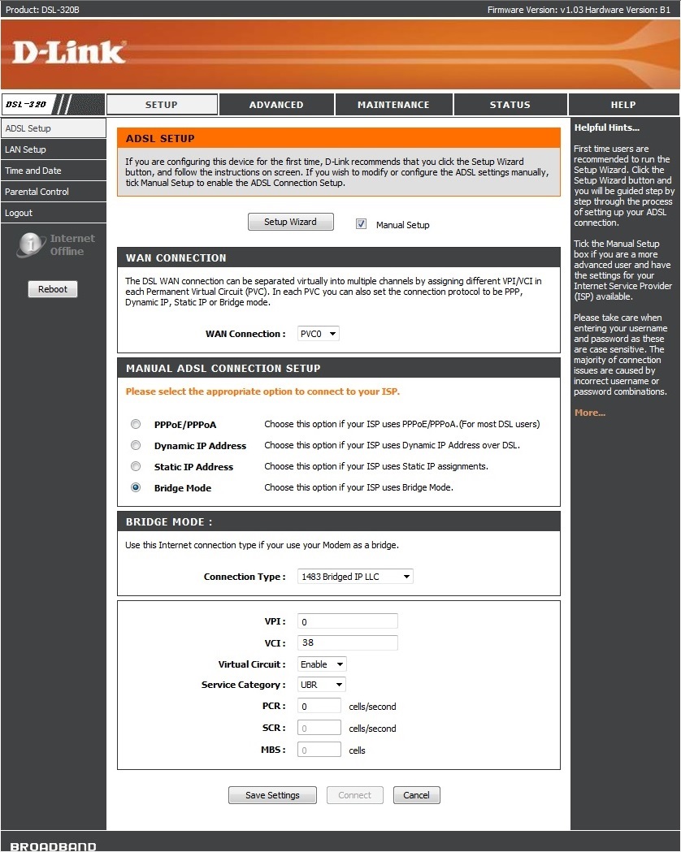The height and width of the screenshot is (852, 681).
Task: Open the WAN Connection PVC0 dropdown
Action: tap(317, 333)
